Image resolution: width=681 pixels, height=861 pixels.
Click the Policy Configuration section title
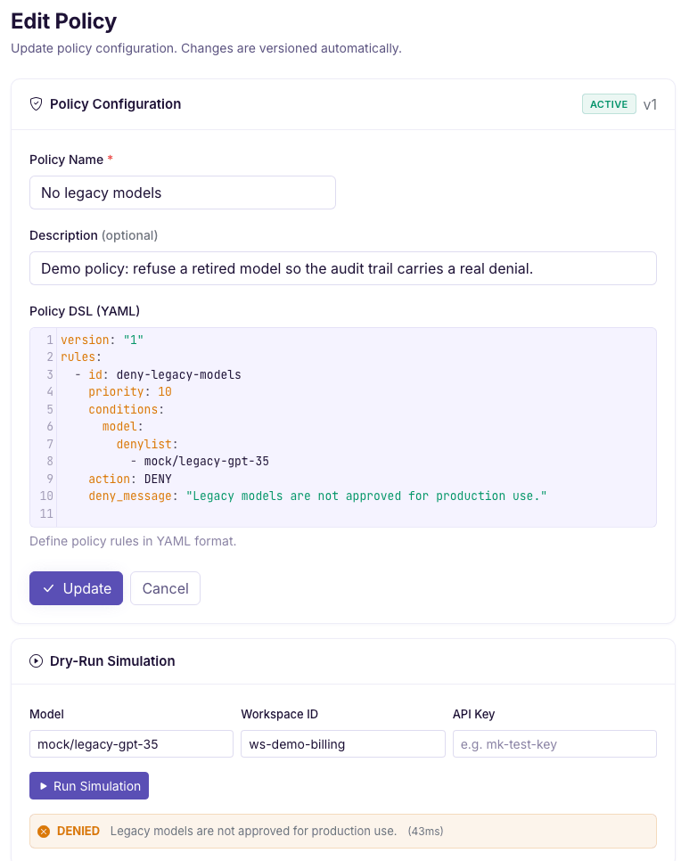click(x=115, y=103)
